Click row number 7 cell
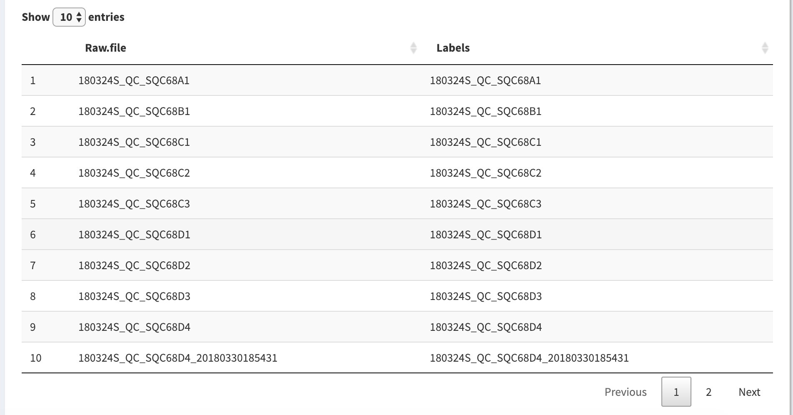The image size is (793, 415). tap(33, 265)
